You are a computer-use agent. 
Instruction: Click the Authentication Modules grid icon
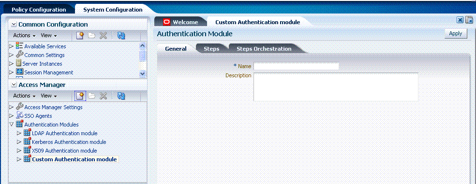pos(19,124)
